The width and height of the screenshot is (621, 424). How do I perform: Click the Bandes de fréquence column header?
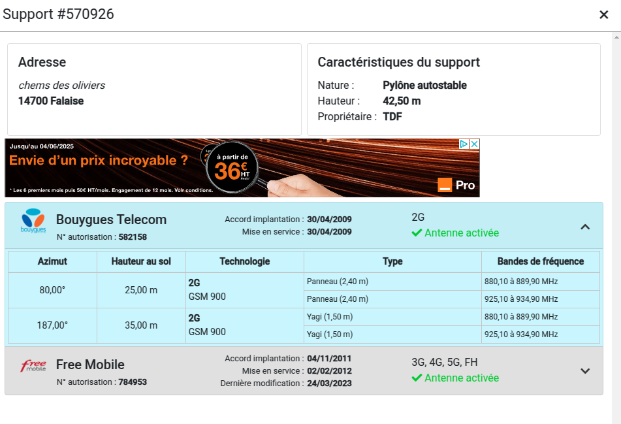click(x=540, y=261)
